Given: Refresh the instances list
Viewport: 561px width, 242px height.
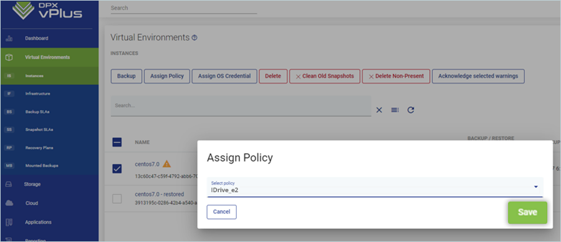Looking at the screenshot, I should 411,110.
